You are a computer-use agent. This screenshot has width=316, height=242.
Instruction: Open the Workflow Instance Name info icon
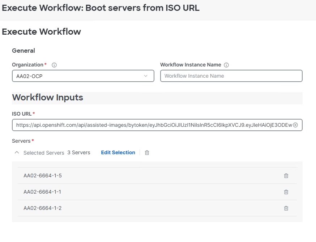pyautogui.click(x=226, y=65)
